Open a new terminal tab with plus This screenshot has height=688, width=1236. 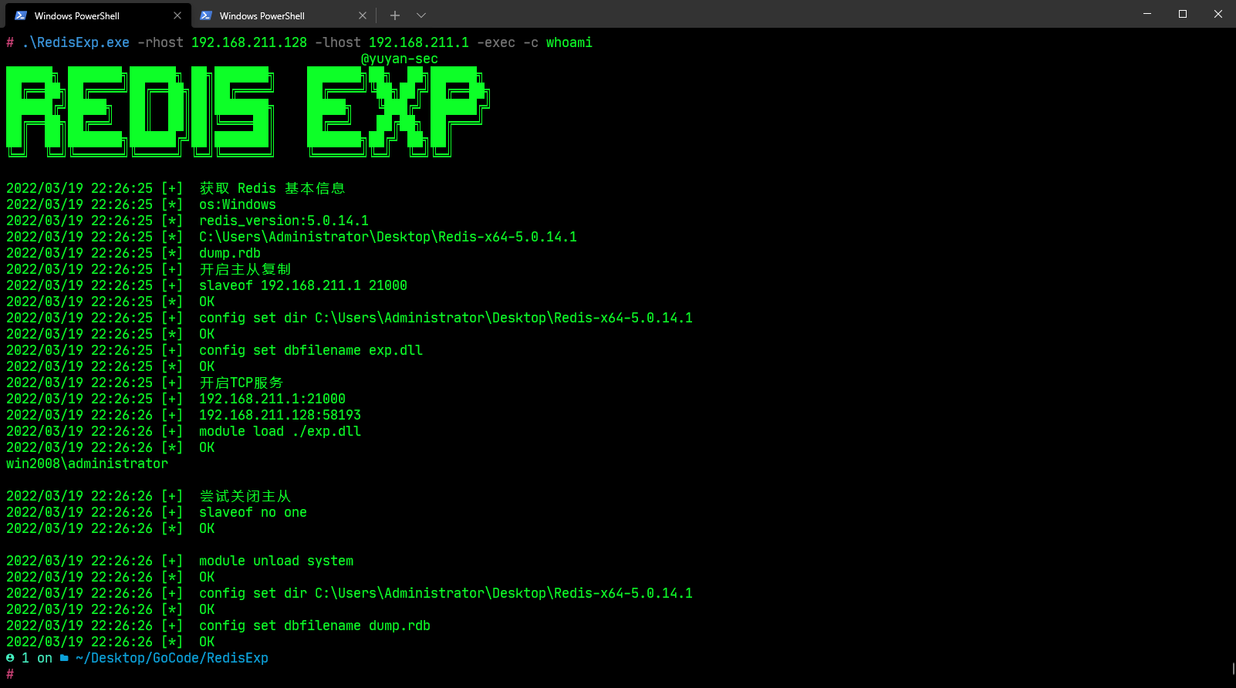pos(395,15)
